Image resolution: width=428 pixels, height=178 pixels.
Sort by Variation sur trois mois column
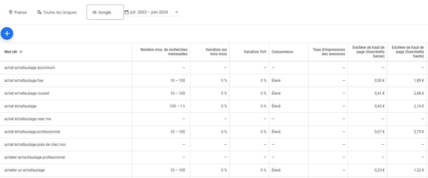point(216,52)
